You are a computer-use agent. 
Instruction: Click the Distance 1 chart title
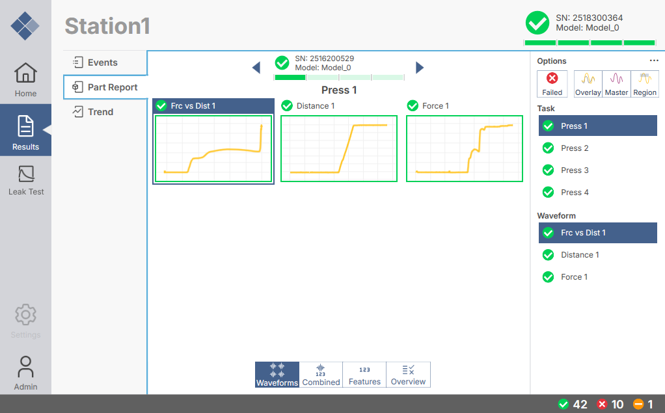315,106
